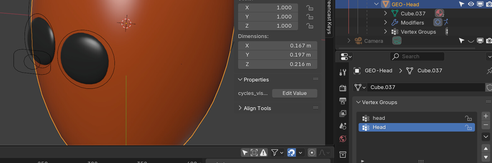Click the subdivision modifier icon next to Modifiers
The width and height of the screenshot is (492, 163).
point(438,22)
